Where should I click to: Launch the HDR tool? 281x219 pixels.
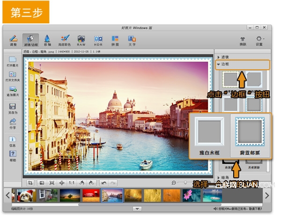[x=98, y=40]
